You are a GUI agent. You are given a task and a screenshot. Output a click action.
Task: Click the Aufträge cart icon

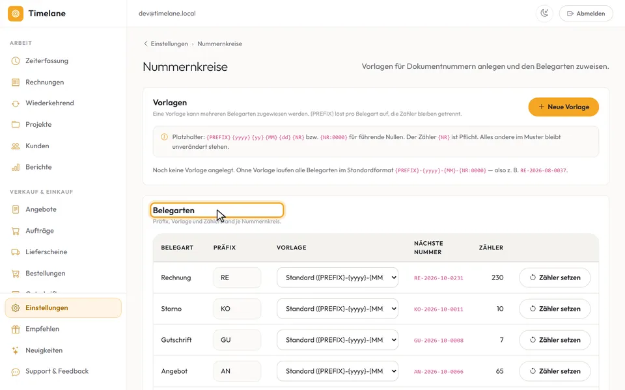click(x=16, y=231)
